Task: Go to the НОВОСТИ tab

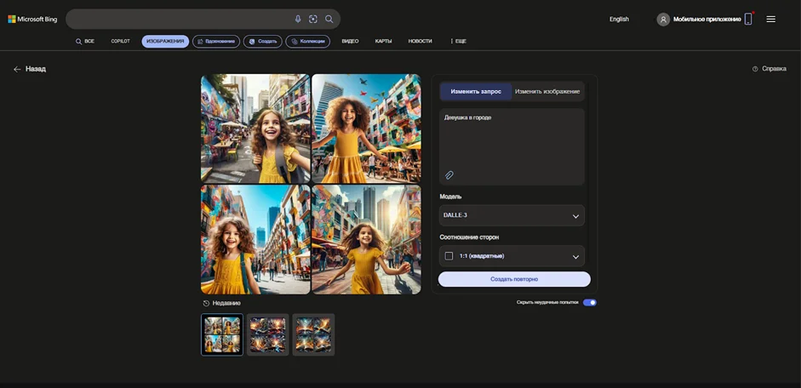Action: (x=420, y=42)
